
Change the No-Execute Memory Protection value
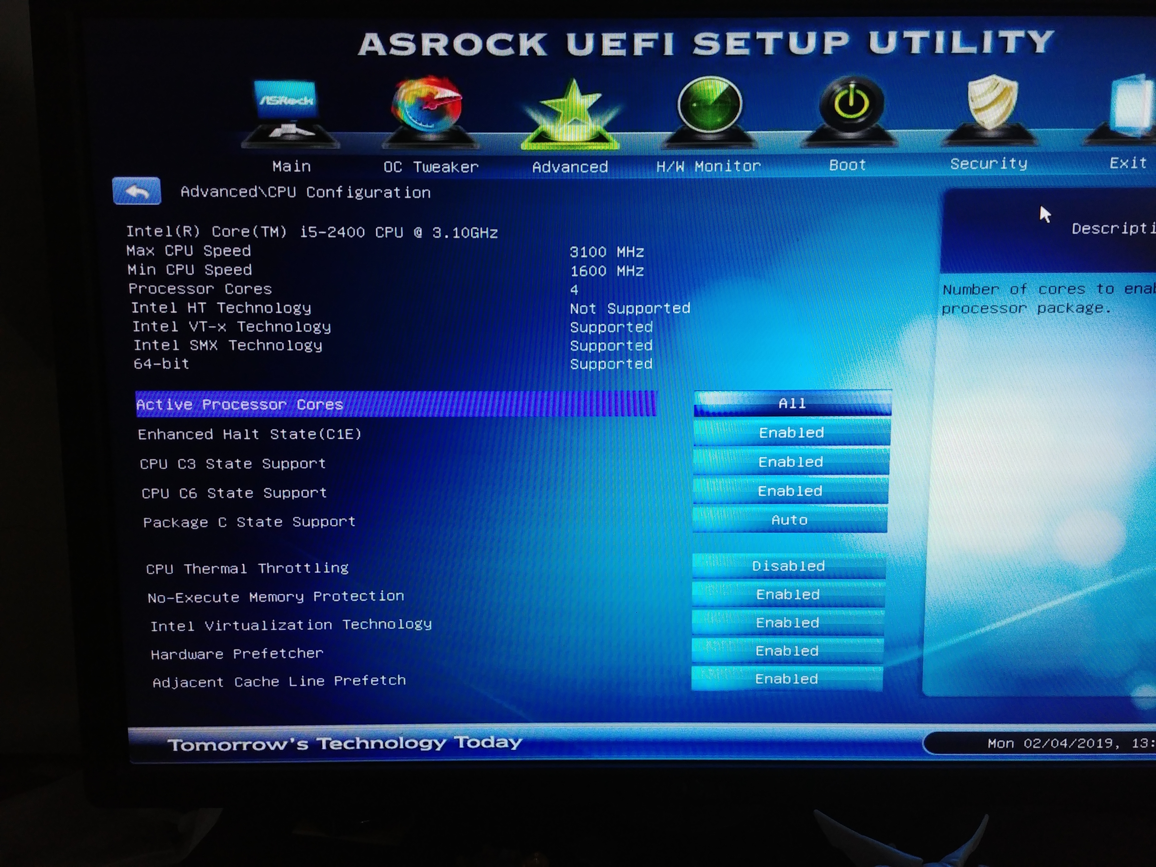(x=788, y=595)
